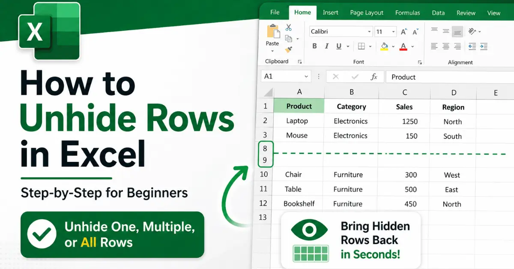Increase font size with larger A icon
The width and height of the screenshot is (514, 269).
pyautogui.click(x=404, y=32)
